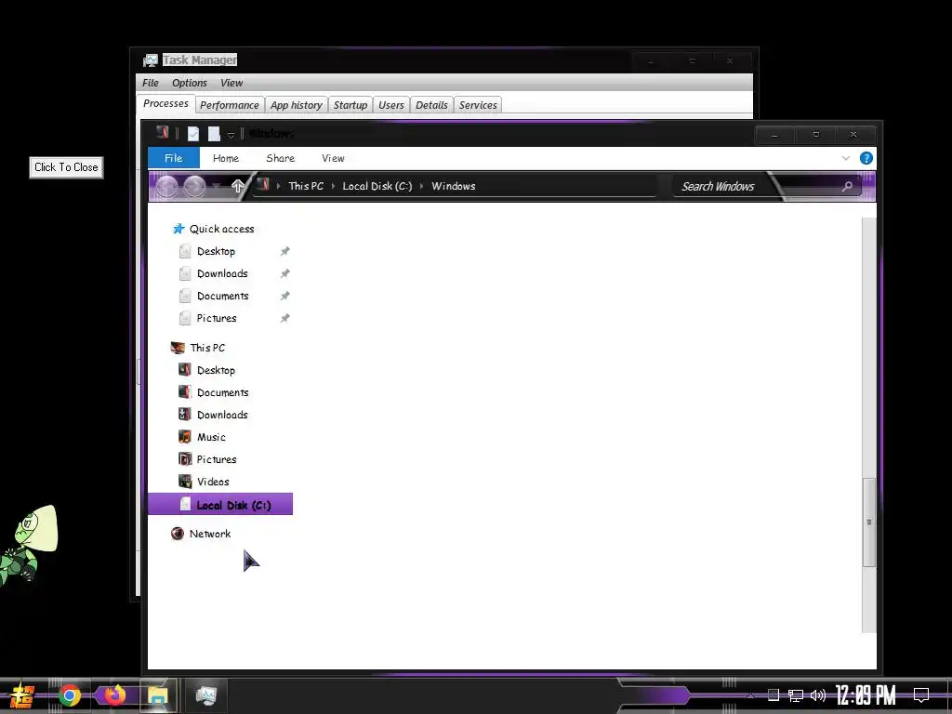The image size is (952, 714).
Task: Select Documents under Quick access
Action: (223, 297)
